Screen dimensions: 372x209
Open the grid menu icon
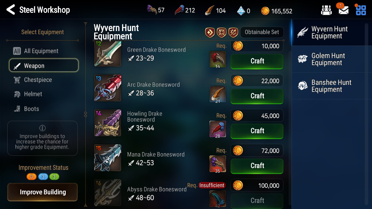361,10
